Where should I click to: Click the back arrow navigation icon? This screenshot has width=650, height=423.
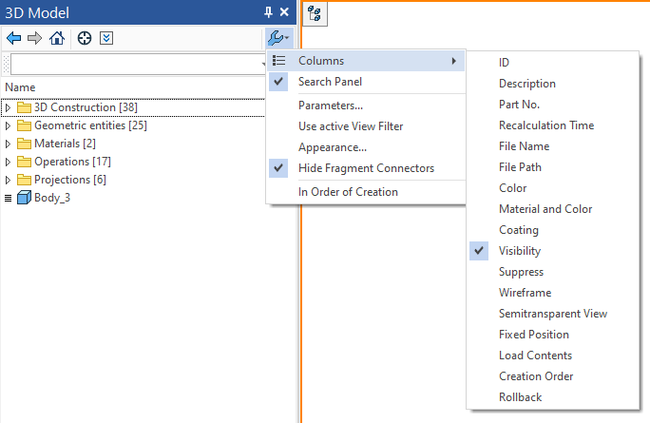coord(13,38)
